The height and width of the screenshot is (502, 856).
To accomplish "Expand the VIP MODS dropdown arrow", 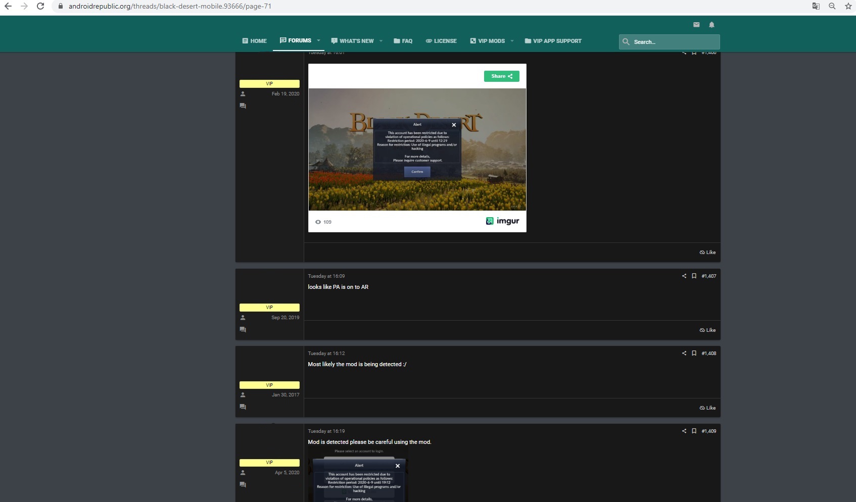I will (512, 41).
